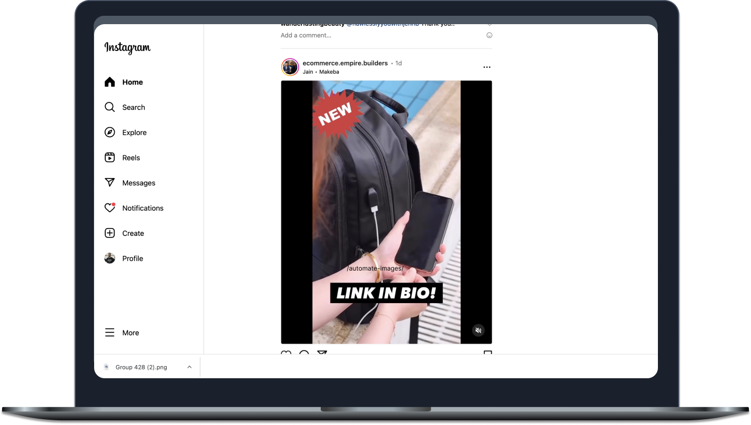Open Notifications heart icon

tap(109, 208)
